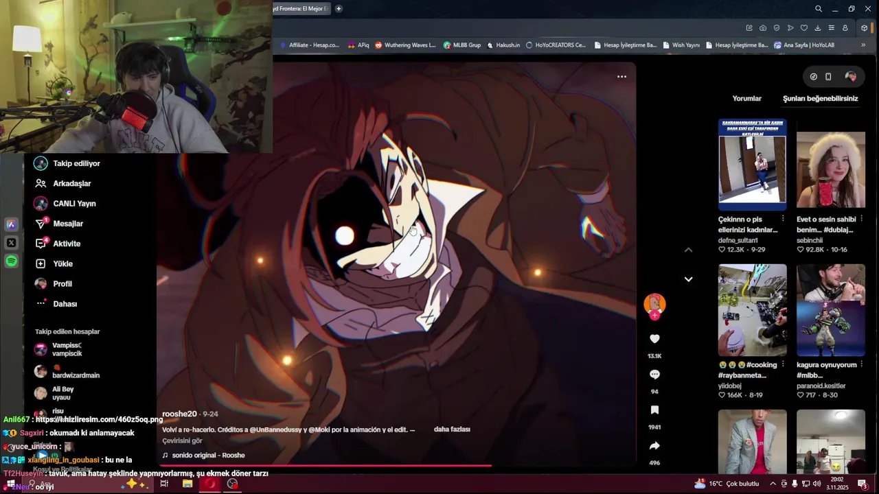Open video three-dot options menu
The width and height of the screenshot is (879, 494).
(x=621, y=77)
